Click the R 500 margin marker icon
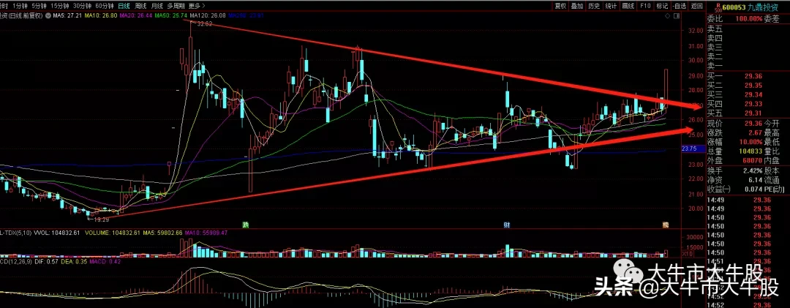Screen dimensions: 790x308 click(718, 7)
